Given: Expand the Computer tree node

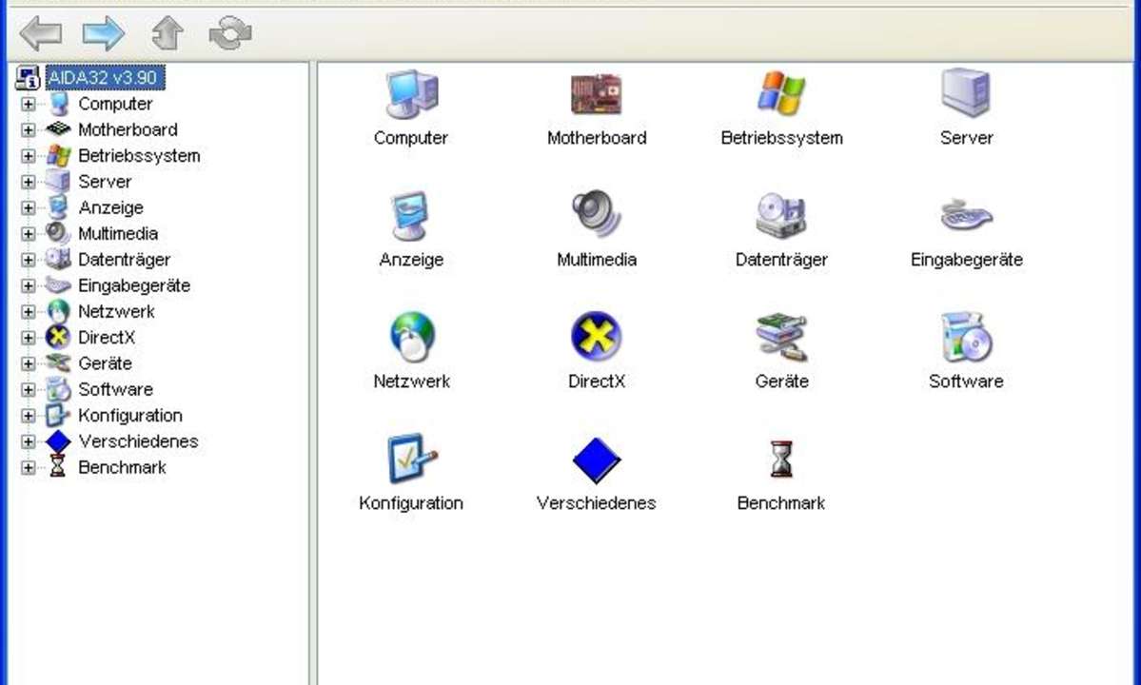Looking at the screenshot, I should [28, 104].
